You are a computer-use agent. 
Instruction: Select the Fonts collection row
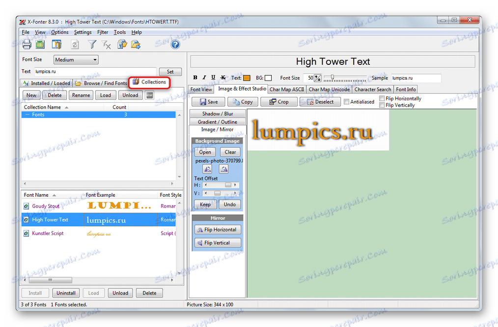98,115
